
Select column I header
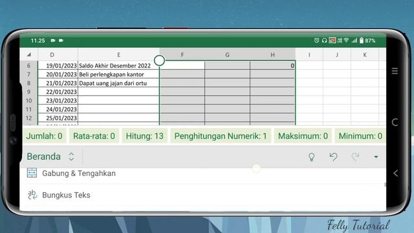[309, 54]
